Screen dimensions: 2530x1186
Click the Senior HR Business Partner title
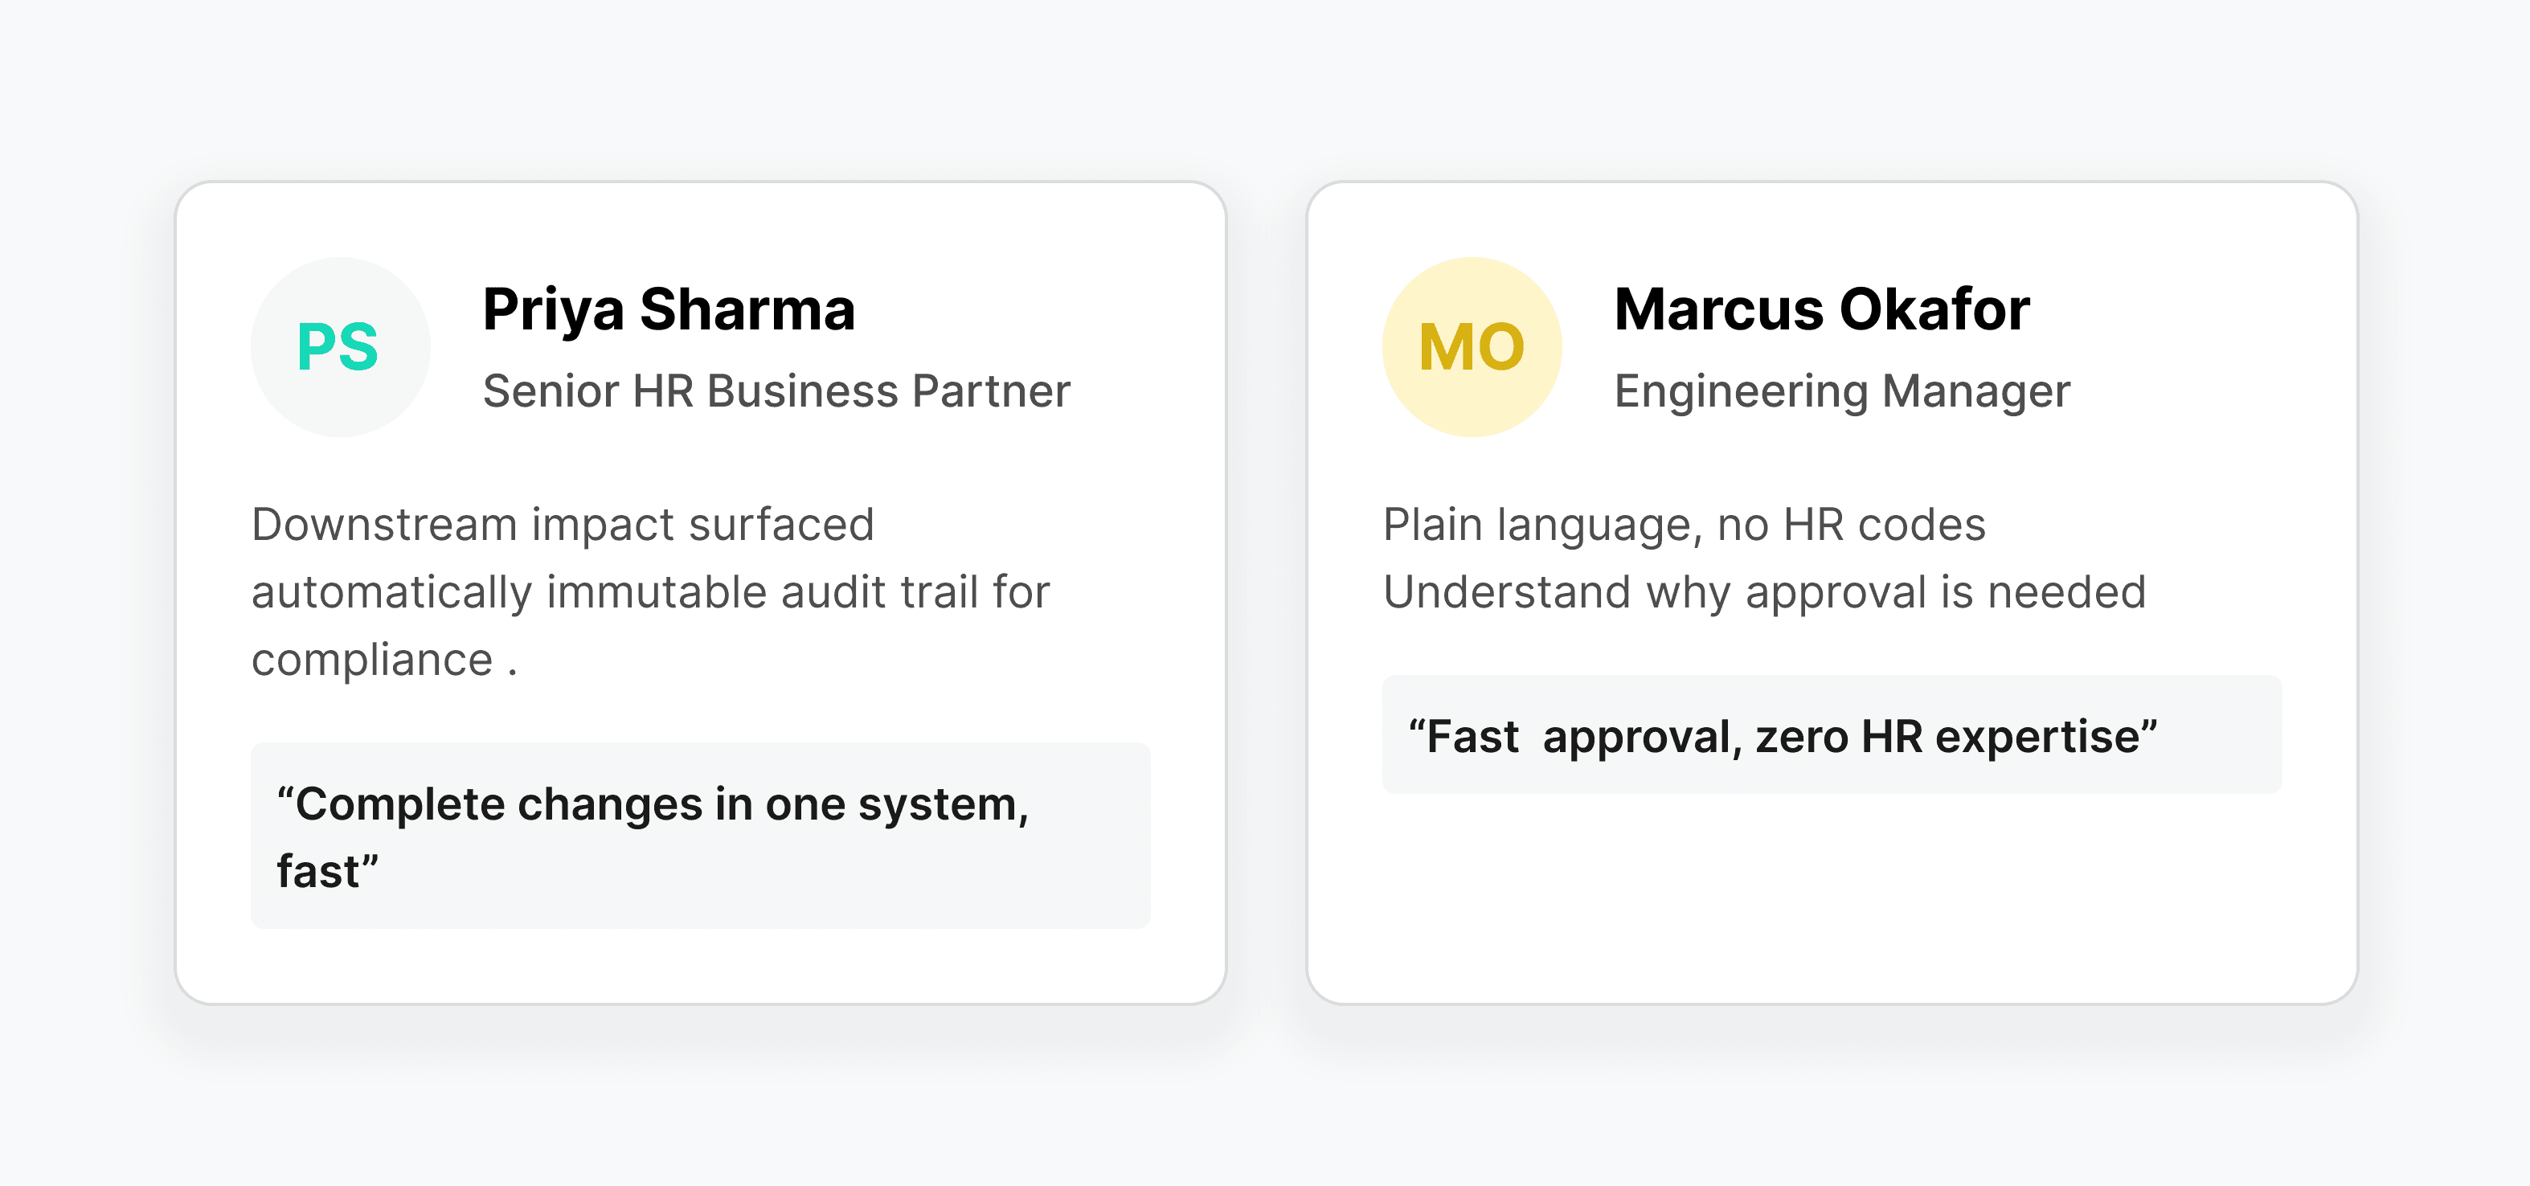(x=776, y=391)
